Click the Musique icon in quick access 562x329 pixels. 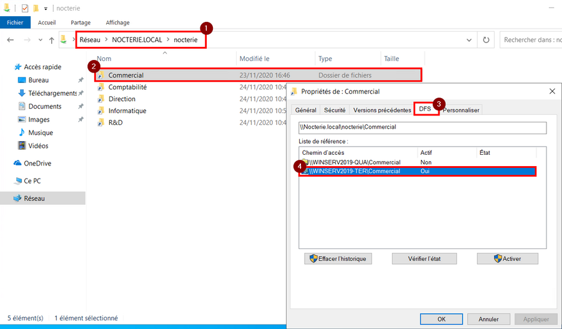tap(22, 133)
